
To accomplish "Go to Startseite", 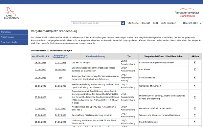I will pyautogui.click(x=133, y=23).
